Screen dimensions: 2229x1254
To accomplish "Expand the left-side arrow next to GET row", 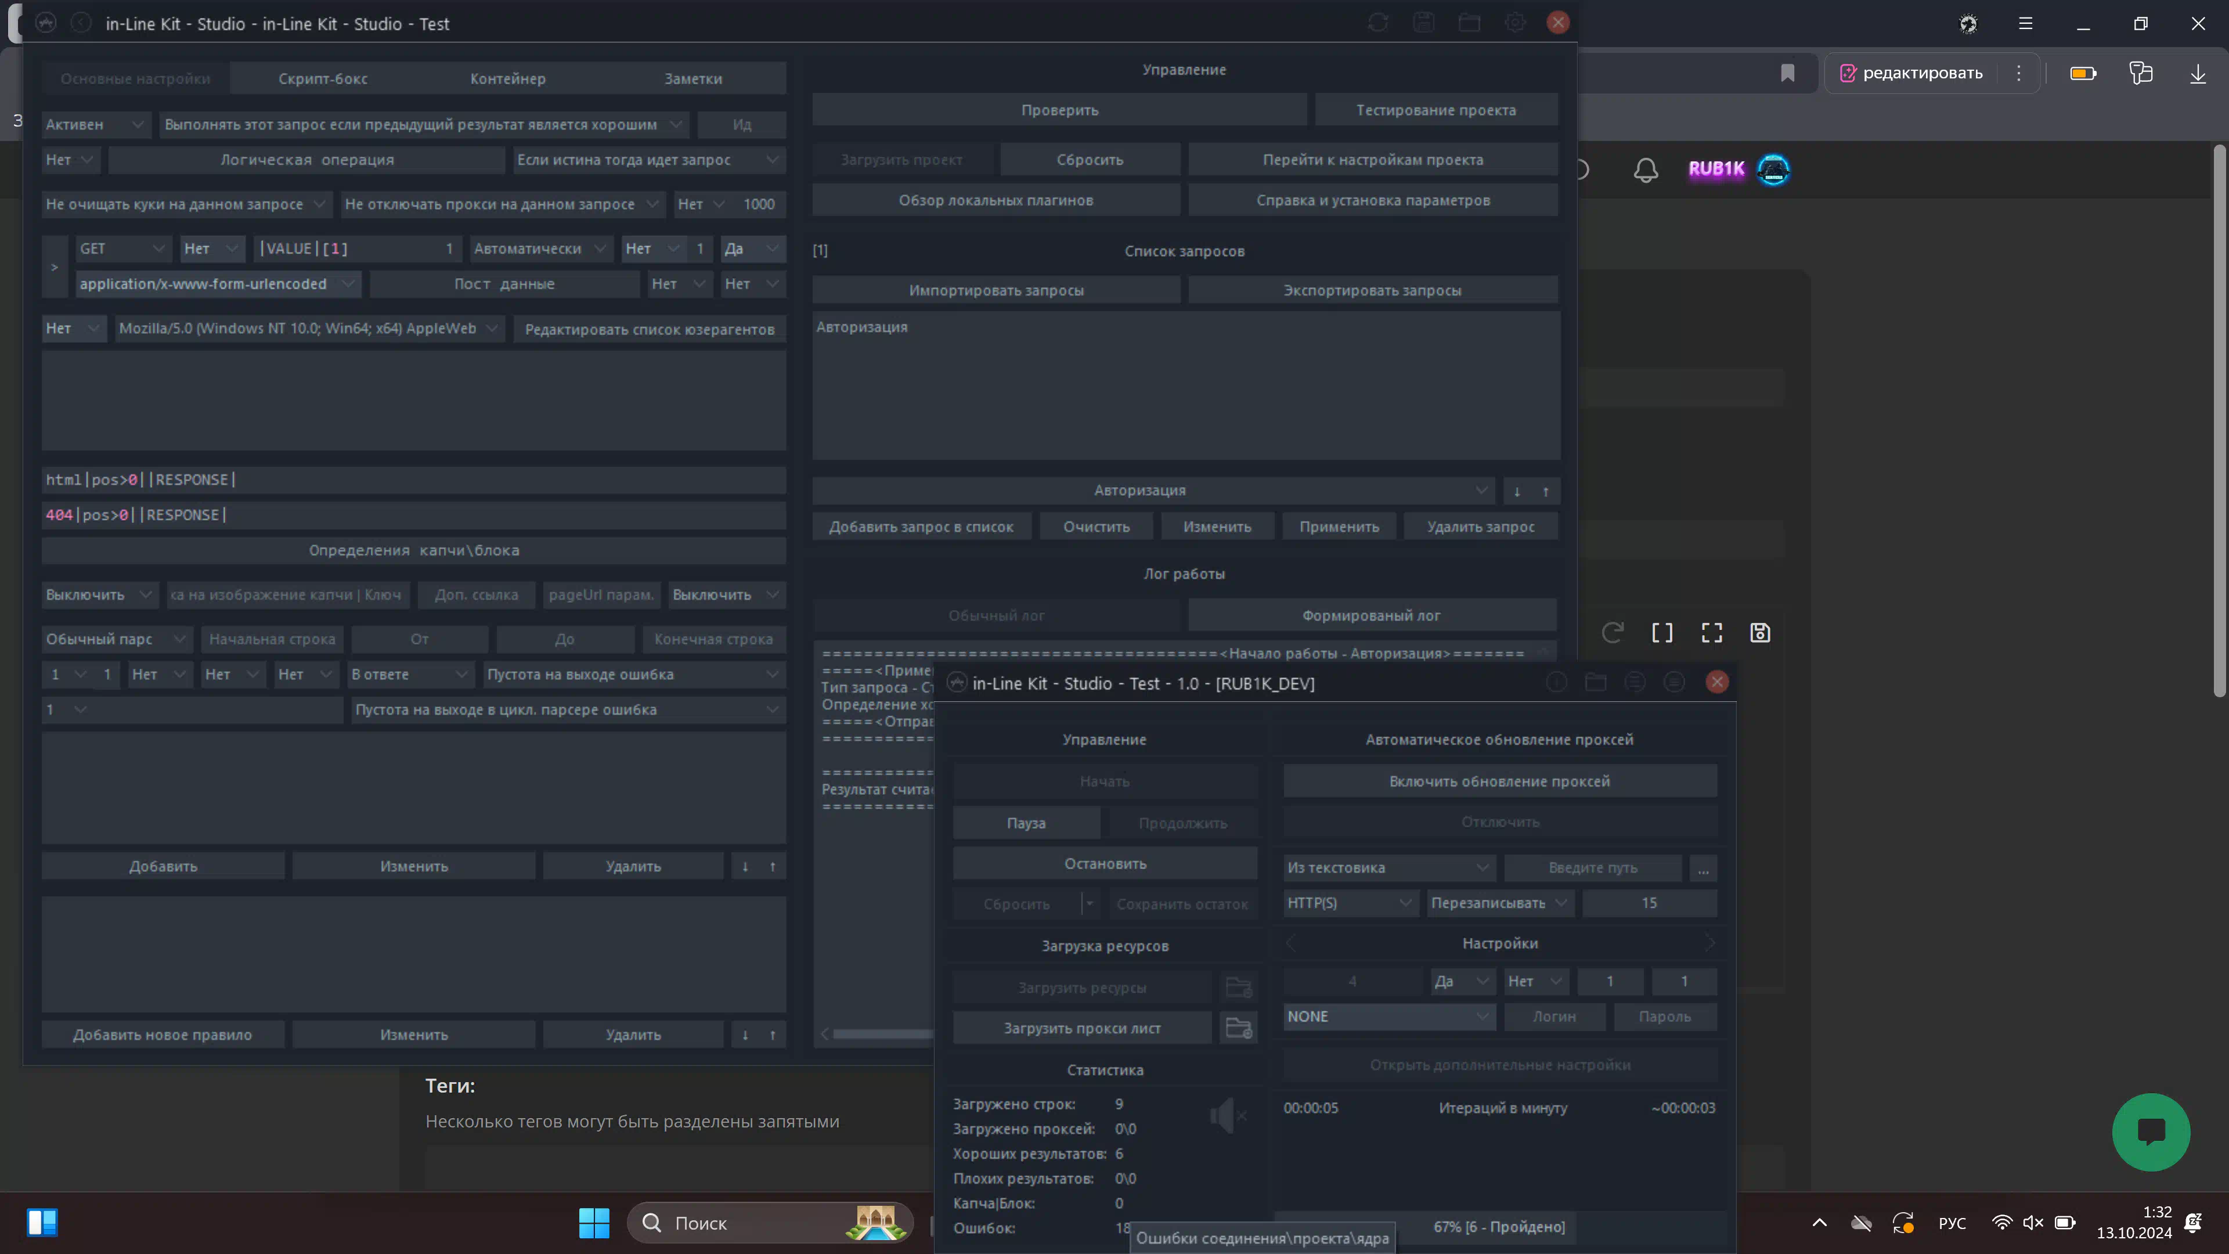I will pos(55,266).
